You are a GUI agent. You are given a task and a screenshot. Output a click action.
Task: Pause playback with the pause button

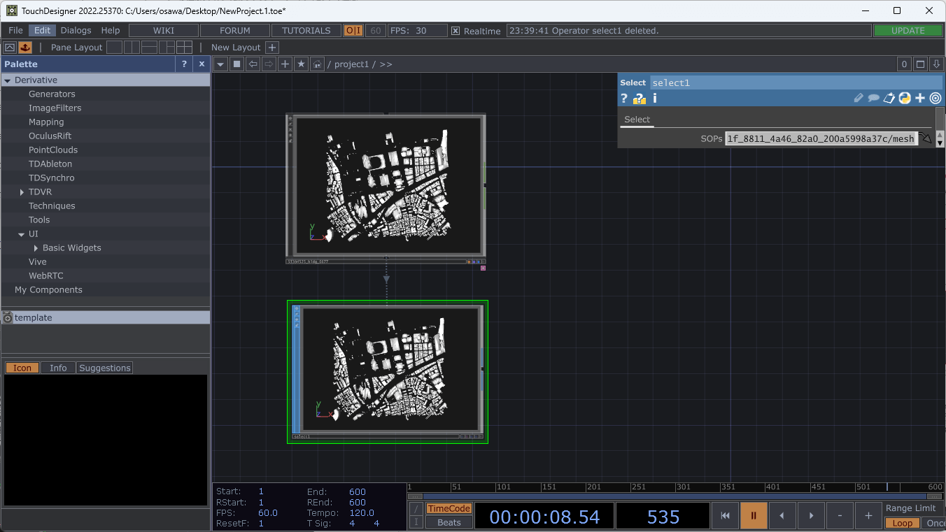pos(754,515)
